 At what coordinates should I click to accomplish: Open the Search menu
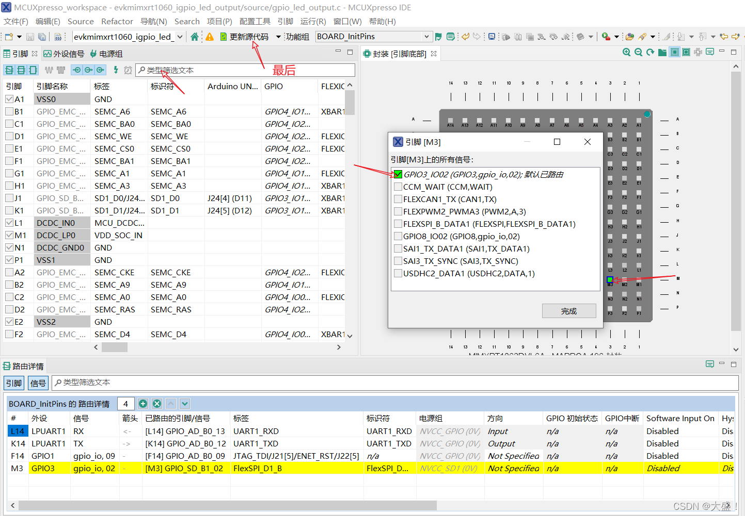click(187, 22)
